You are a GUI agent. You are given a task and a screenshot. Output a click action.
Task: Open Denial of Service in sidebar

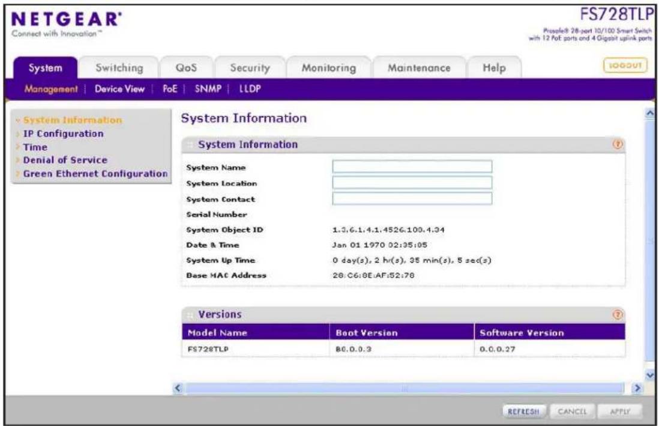(65, 160)
